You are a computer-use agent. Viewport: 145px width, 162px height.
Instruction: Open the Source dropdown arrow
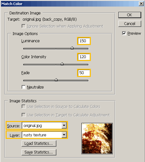click(x=64, y=125)
